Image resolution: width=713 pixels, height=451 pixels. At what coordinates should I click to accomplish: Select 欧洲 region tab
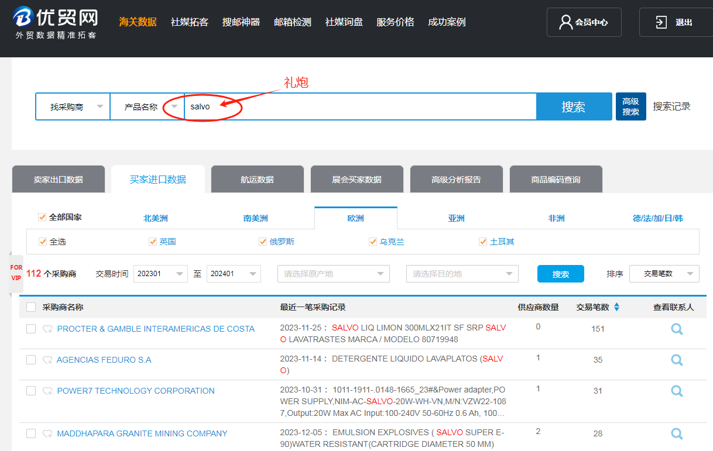click(356, 218)
